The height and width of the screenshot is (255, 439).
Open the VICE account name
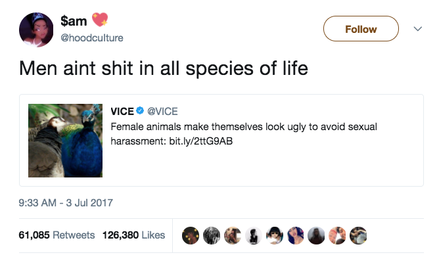122,112
